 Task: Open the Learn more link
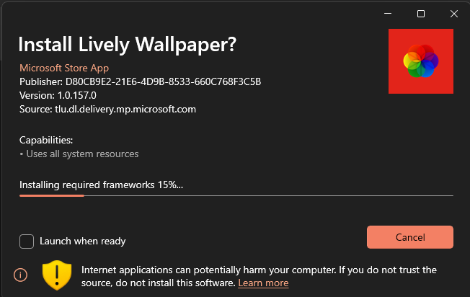point(263,283)
